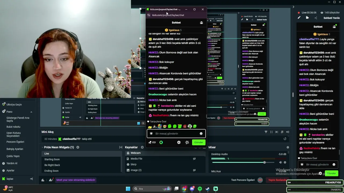
Task: Open emoji picker in popout chat input
Action: pos(201,133)
